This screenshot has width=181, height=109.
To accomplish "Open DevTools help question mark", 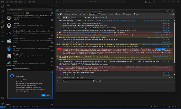I will (173, 14).
